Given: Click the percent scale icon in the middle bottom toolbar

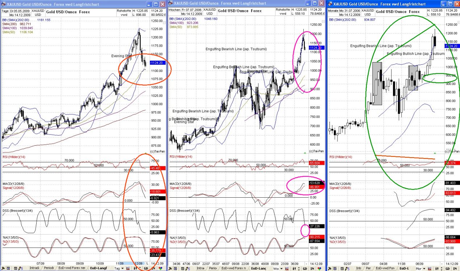Looking at the screenshot, I should pyautogui.click(x=286, y=269).
